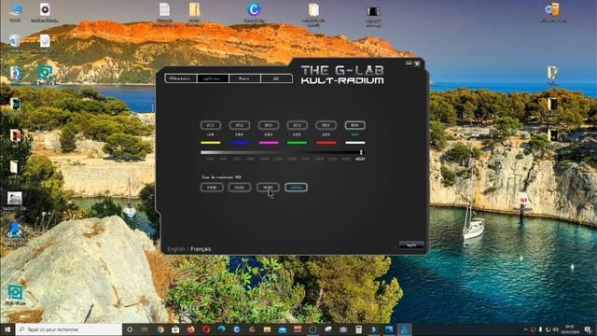Launch Firefox from the taskbar
Viewport: 597px width, 336px height.
tap(190, 329)
